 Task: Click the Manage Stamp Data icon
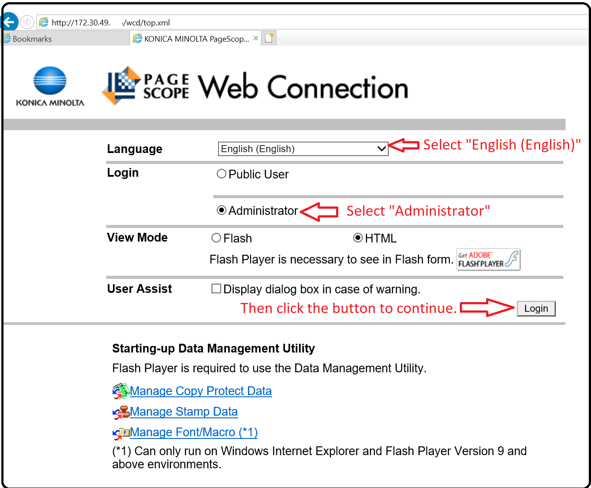[x=121, y=412]
